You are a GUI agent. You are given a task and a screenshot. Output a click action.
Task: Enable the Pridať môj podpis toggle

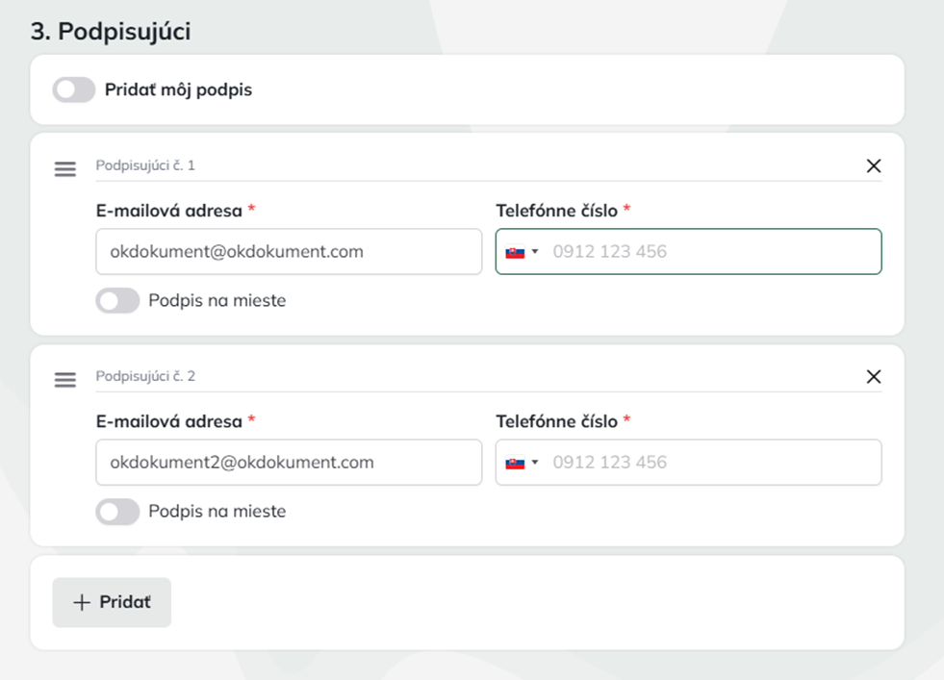74,90
